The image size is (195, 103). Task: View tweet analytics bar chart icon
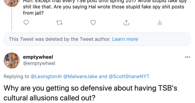(160, 23)
